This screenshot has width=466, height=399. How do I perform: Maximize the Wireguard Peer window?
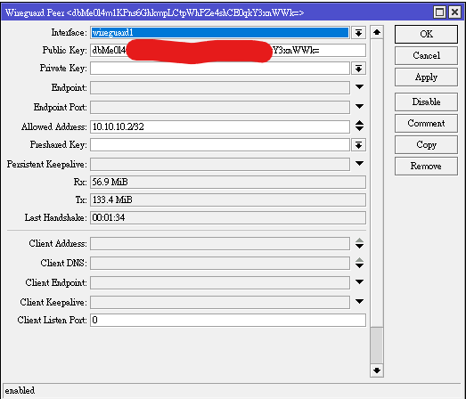click(x=439, y=12)
